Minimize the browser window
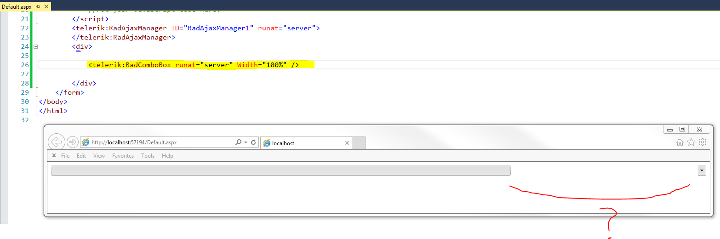Viewport: 720px width, 239px height. point(670,130)
